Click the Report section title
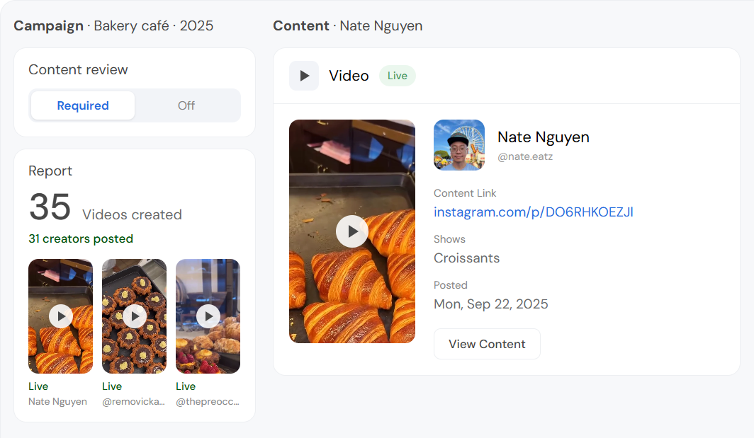This screenshot has height=438, width=754. [50, 171]
